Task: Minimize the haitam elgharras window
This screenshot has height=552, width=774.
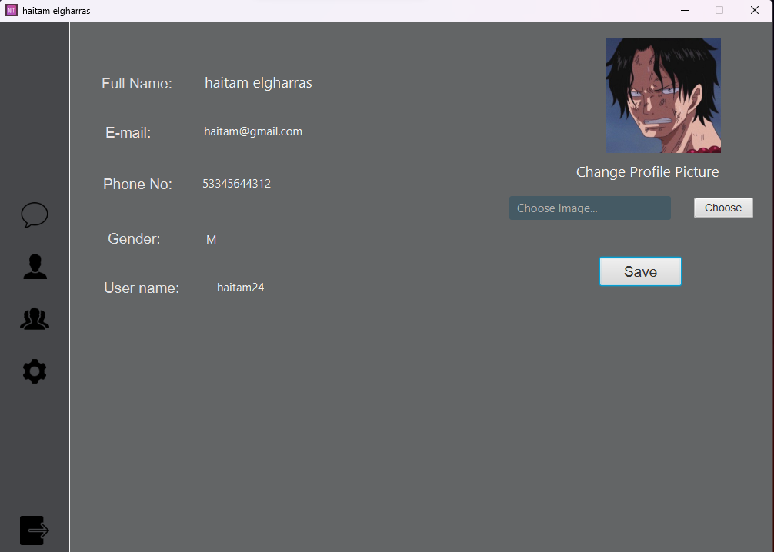Action: [685, 10]
